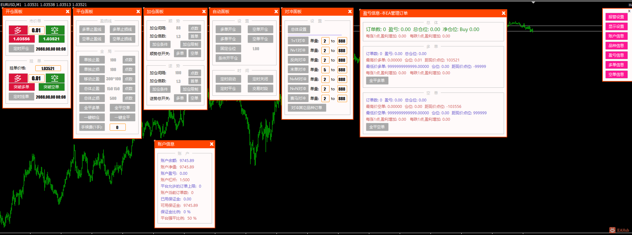Click the 一键锁仓 button
This screenshot has height=235, width=632.
click(x=92, y=117)
